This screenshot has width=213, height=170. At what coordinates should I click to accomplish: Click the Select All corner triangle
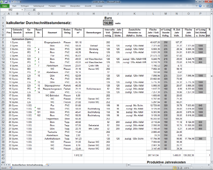click(3, 14)
